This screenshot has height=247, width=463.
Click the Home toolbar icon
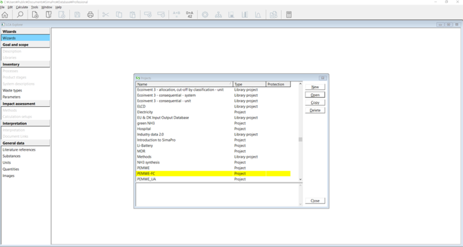(x=5, y=14)
